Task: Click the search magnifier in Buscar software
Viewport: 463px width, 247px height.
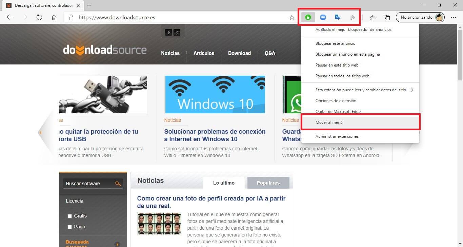Action: coord(118,184)
